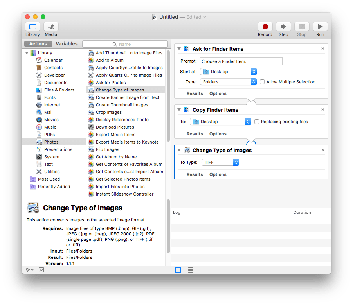Show Results of Copy Finder Items

tap(195, 134)
